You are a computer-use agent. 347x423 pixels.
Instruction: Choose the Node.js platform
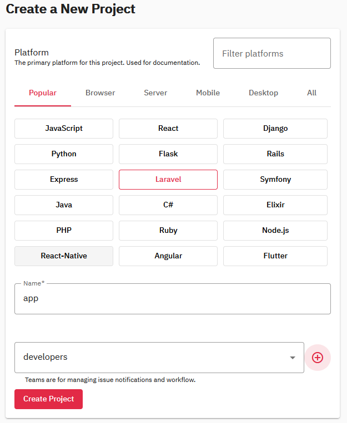click(x=275, y=231)
